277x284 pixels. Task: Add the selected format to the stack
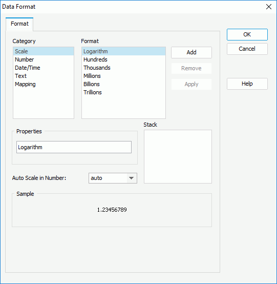click(x=191, y=52)
